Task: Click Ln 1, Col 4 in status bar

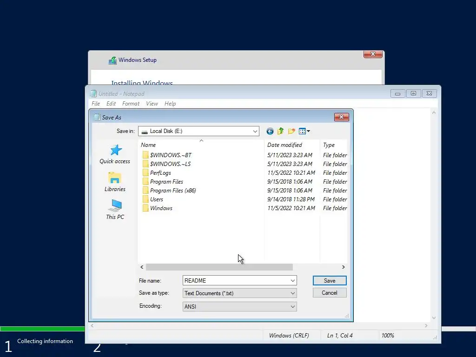Action: click(x=340, y=336)
